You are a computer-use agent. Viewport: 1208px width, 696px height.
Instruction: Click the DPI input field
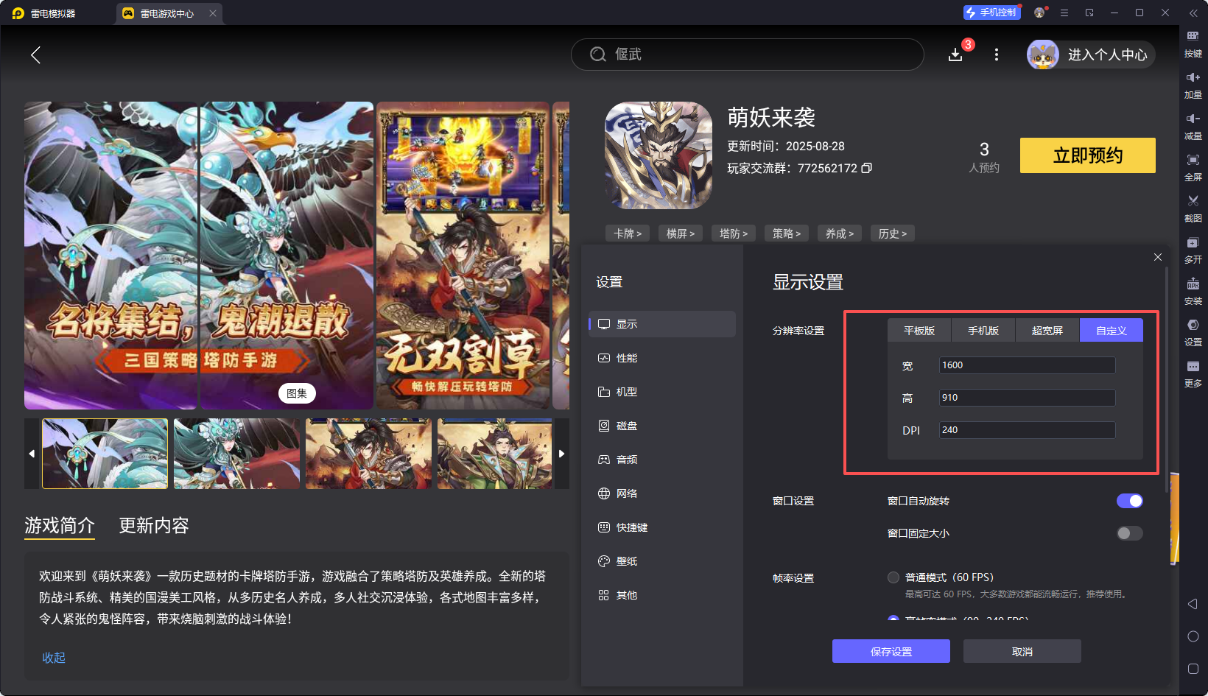coord(1027,430)
